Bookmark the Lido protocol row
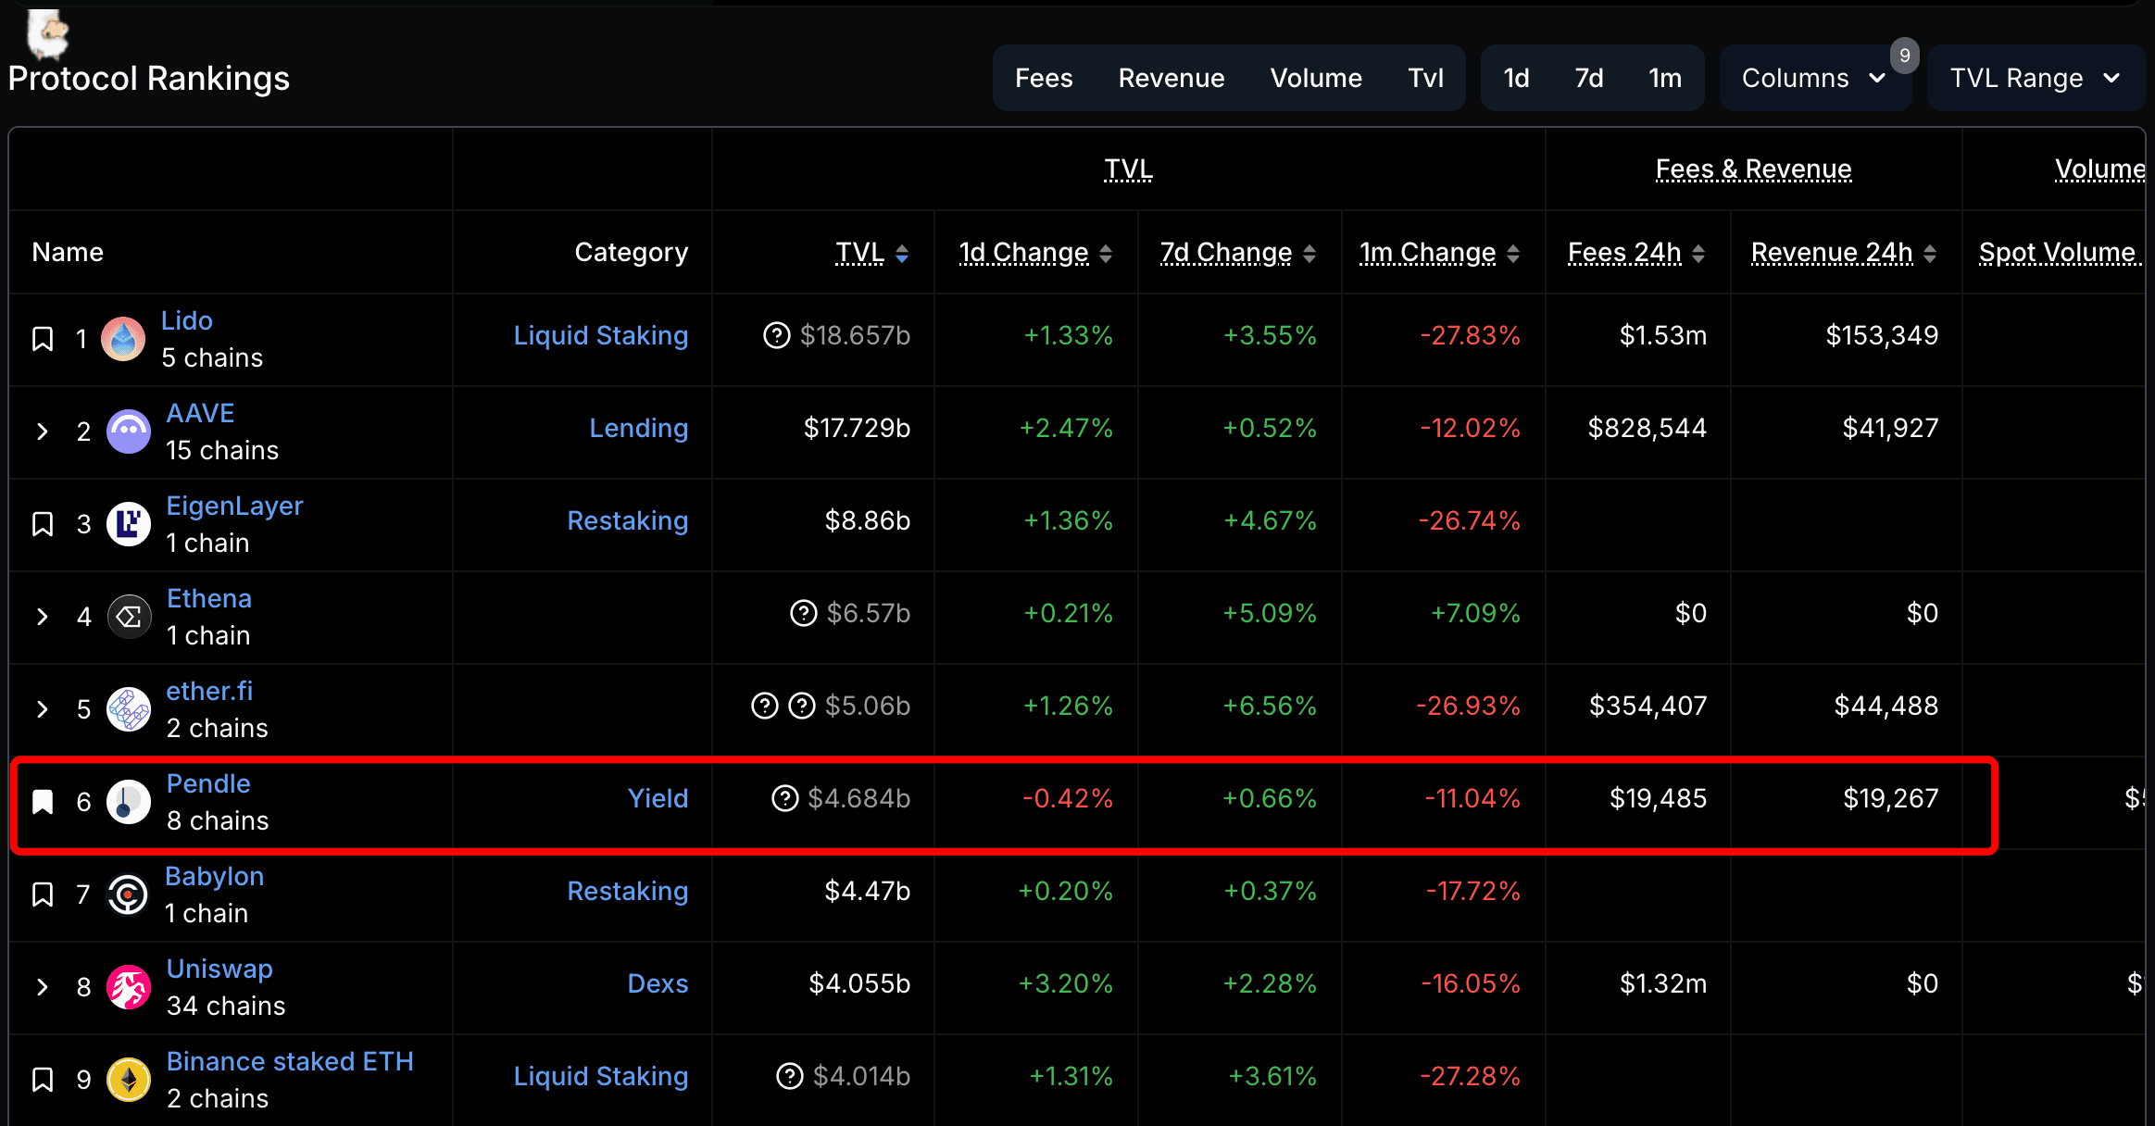The height and width of the screenshot is (1126, 2155). (43, 339)
